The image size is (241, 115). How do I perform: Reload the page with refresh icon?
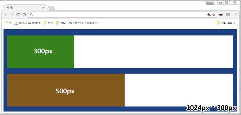point(18,15)
